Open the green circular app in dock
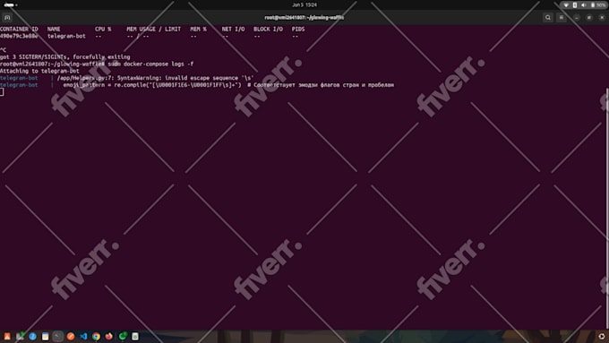The width and height of the screenshot is (609, 343). coord(123,337)
